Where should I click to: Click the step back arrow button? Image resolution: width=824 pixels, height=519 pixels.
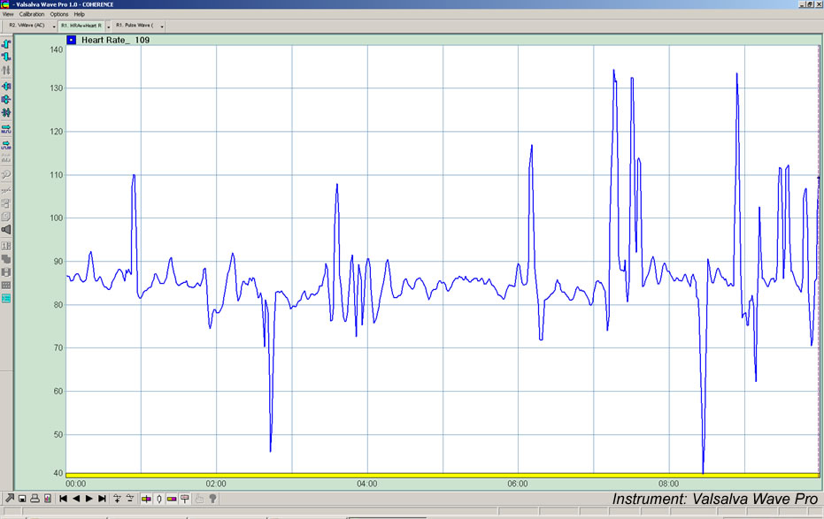[x=76, y=499]
